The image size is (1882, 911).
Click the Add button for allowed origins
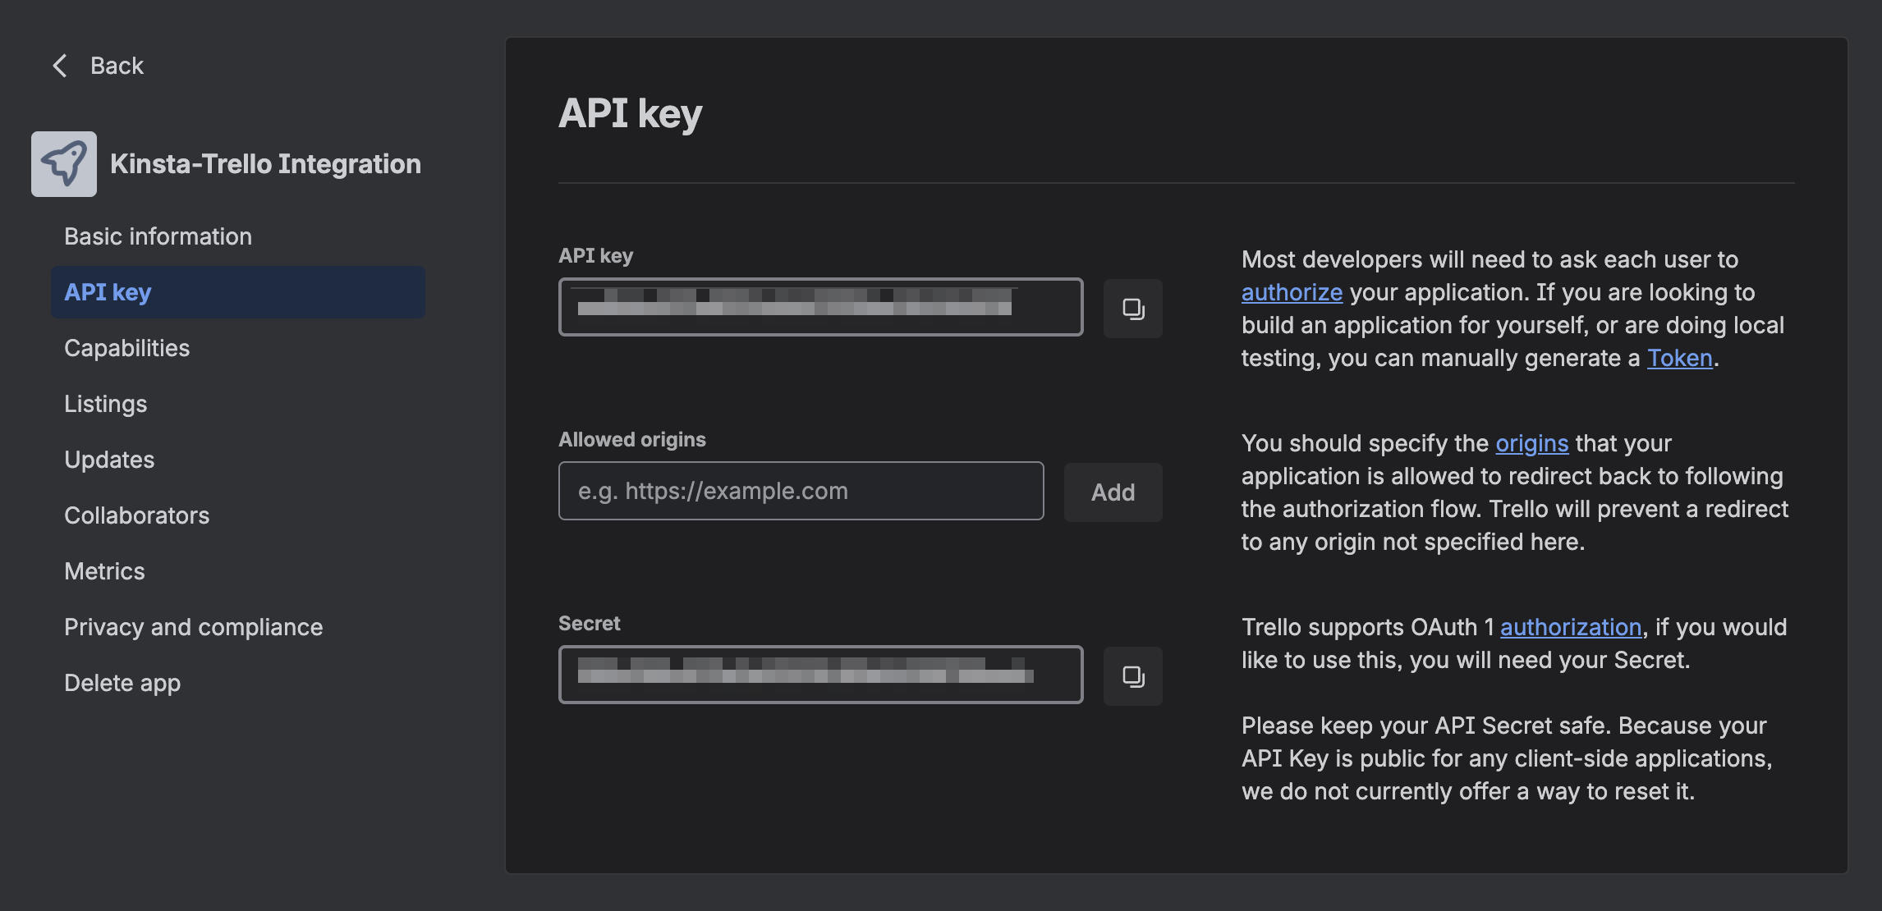1113,492
